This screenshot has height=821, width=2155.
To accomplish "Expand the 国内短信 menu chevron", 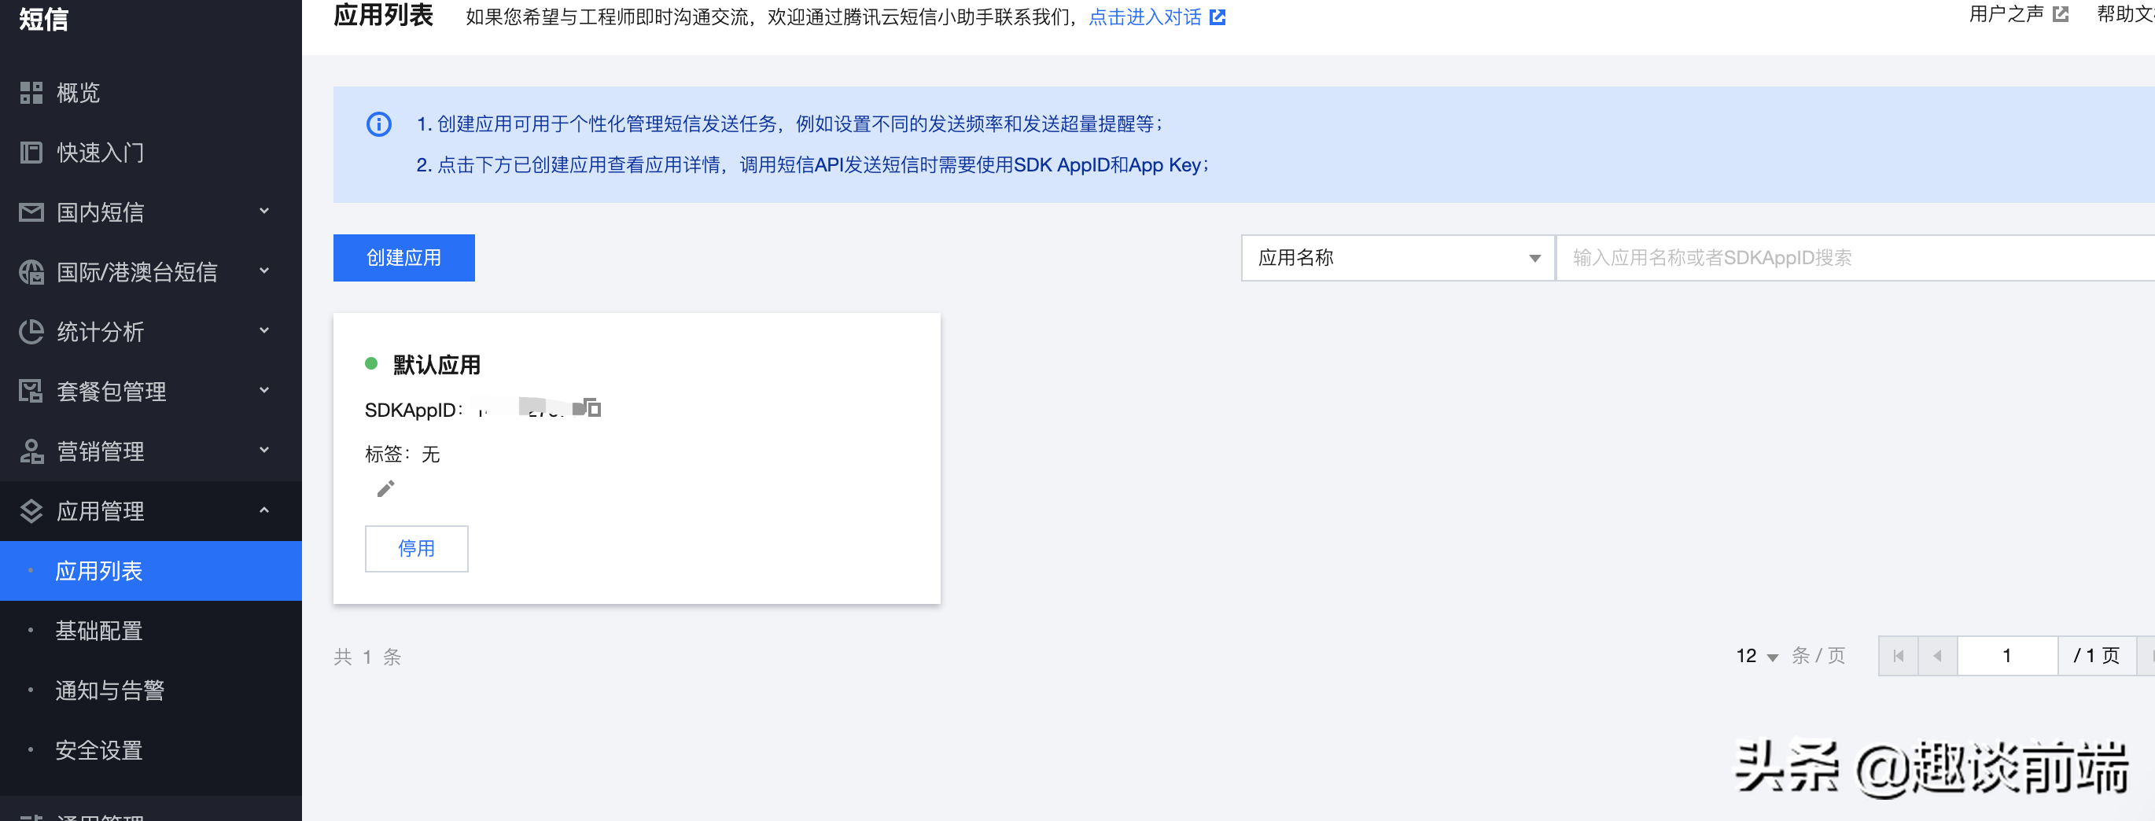I will pos(264,212).
